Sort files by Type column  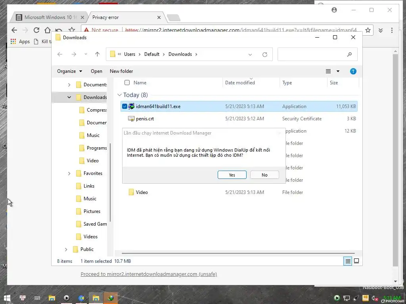pos(287,82)
